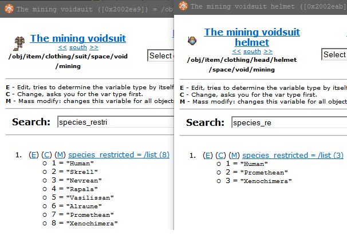Select list entry 8 = "Xenochimera"
347x246 pixels.
tap(85, 223)
